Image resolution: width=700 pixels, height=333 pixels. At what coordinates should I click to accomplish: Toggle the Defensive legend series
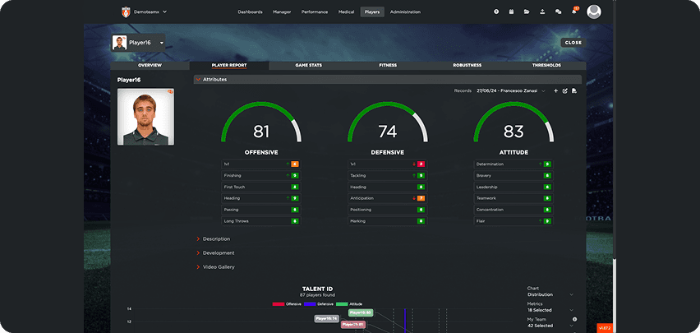pyautogui.click(x=319, y=303)
